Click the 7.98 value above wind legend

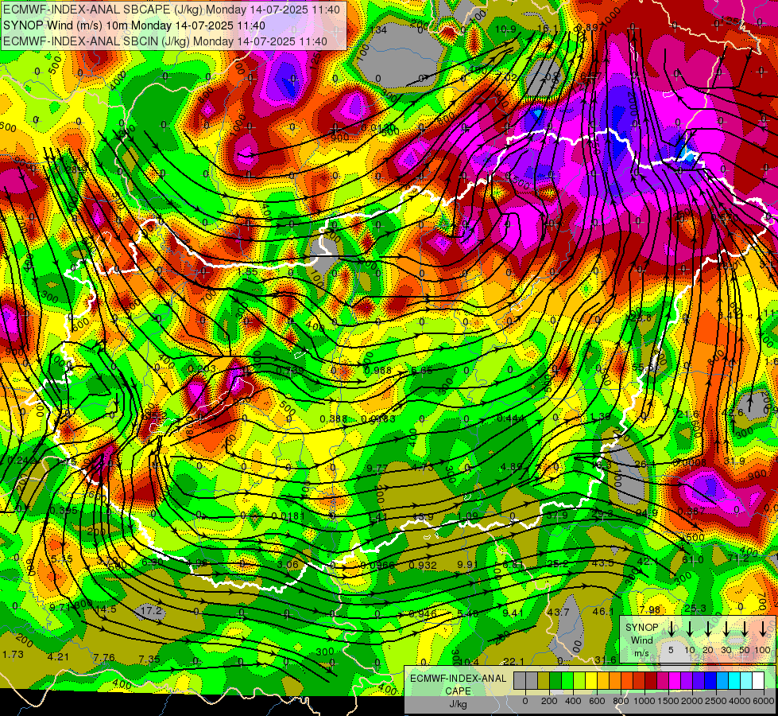(x=650, y=609)
